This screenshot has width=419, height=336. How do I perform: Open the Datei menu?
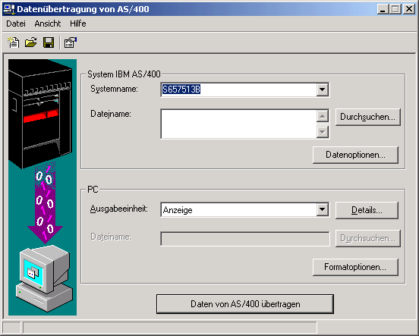pyautogui.click(x=16, y=24)
